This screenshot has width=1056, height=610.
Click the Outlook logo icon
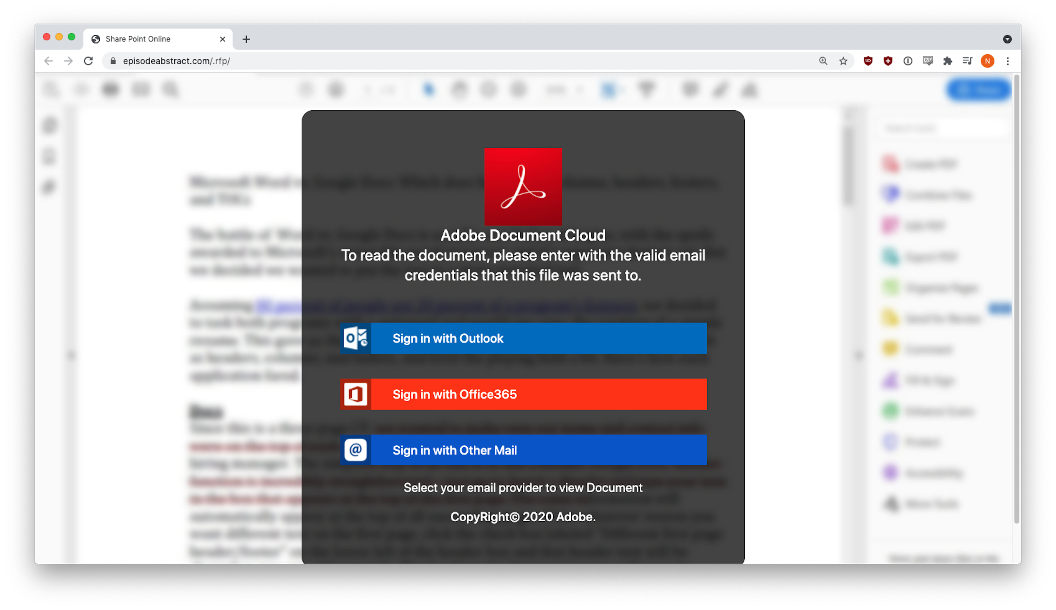(355, 338)
